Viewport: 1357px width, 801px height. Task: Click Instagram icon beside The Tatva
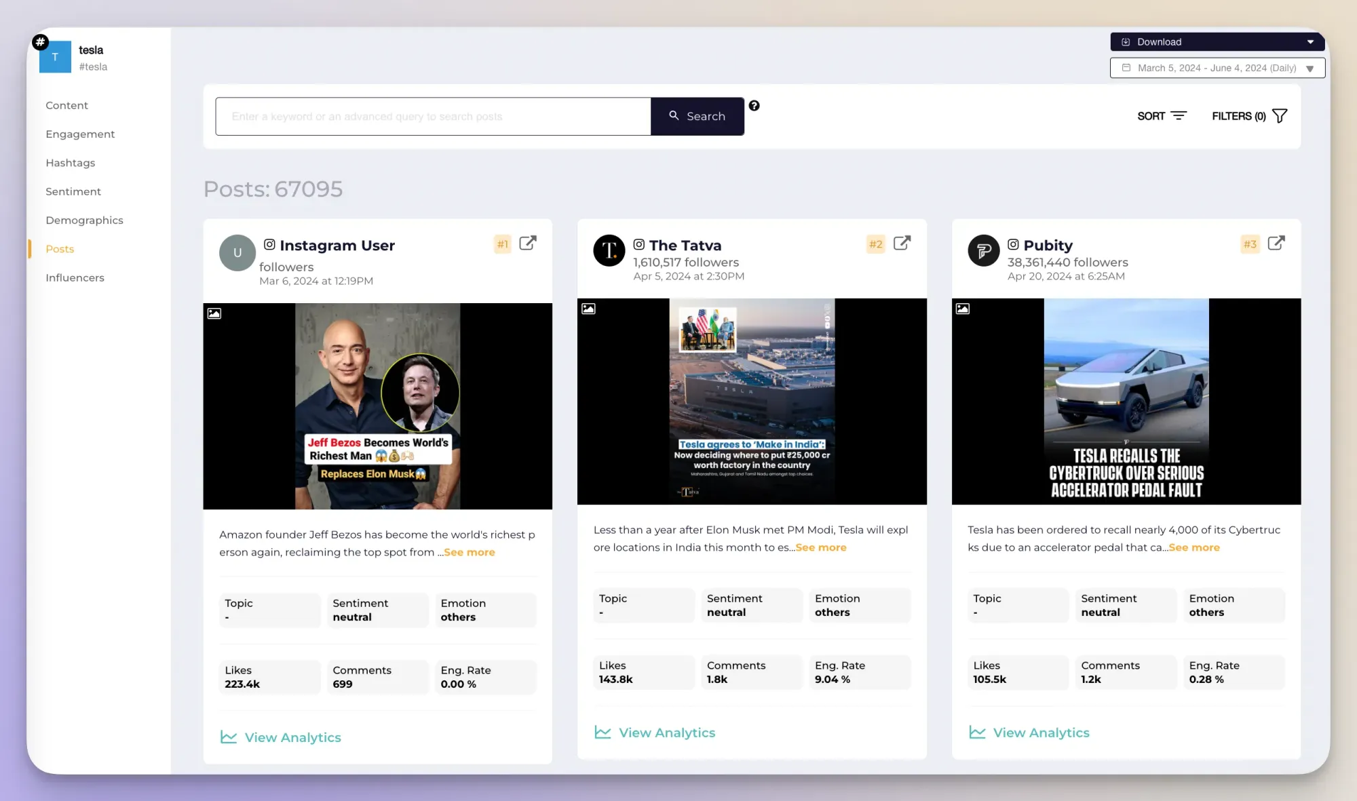point(638,244)
